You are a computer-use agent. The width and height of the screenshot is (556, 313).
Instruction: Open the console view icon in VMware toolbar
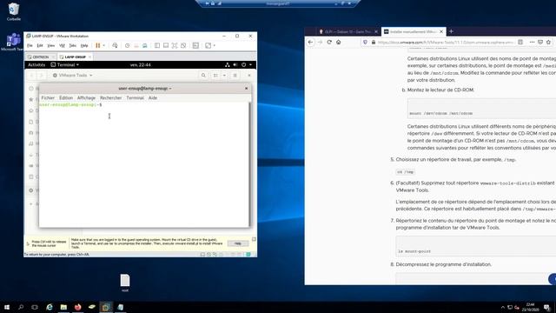coord(195,45)
